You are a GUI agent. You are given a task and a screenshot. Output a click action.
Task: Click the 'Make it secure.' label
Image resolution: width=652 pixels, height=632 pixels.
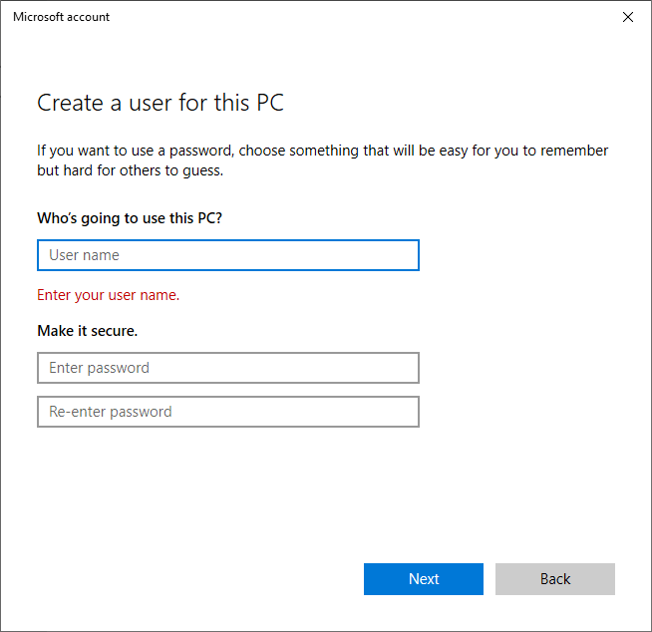(87, 330)
